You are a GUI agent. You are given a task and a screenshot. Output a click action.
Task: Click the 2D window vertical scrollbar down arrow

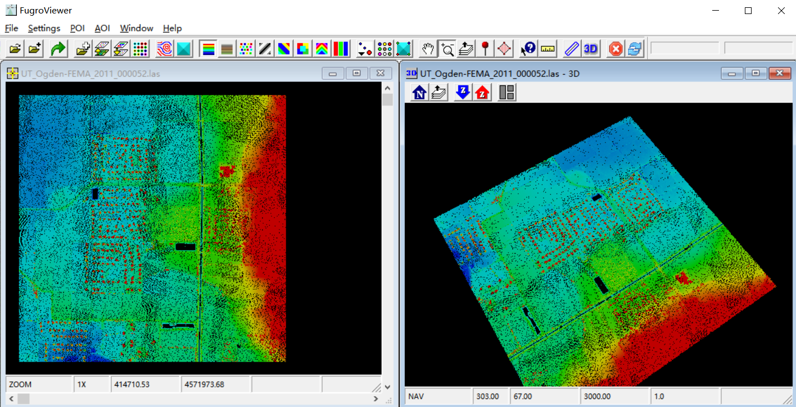point(387,387)
